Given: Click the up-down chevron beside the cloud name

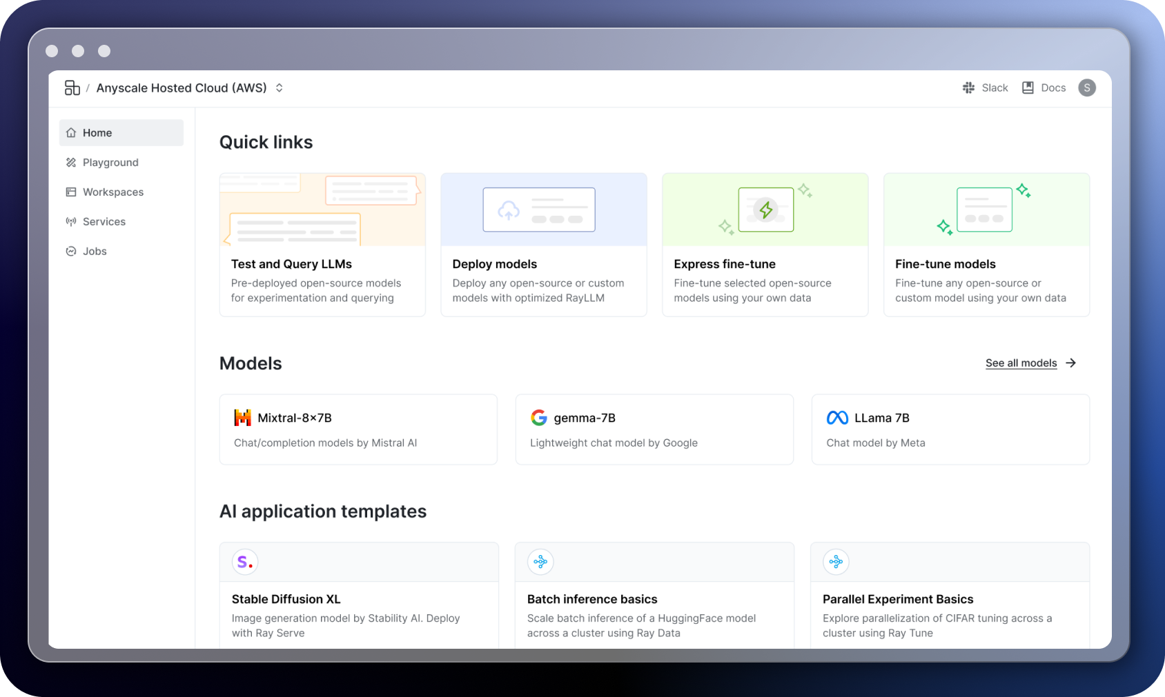Looking at the screenshot, I should 280,88.
